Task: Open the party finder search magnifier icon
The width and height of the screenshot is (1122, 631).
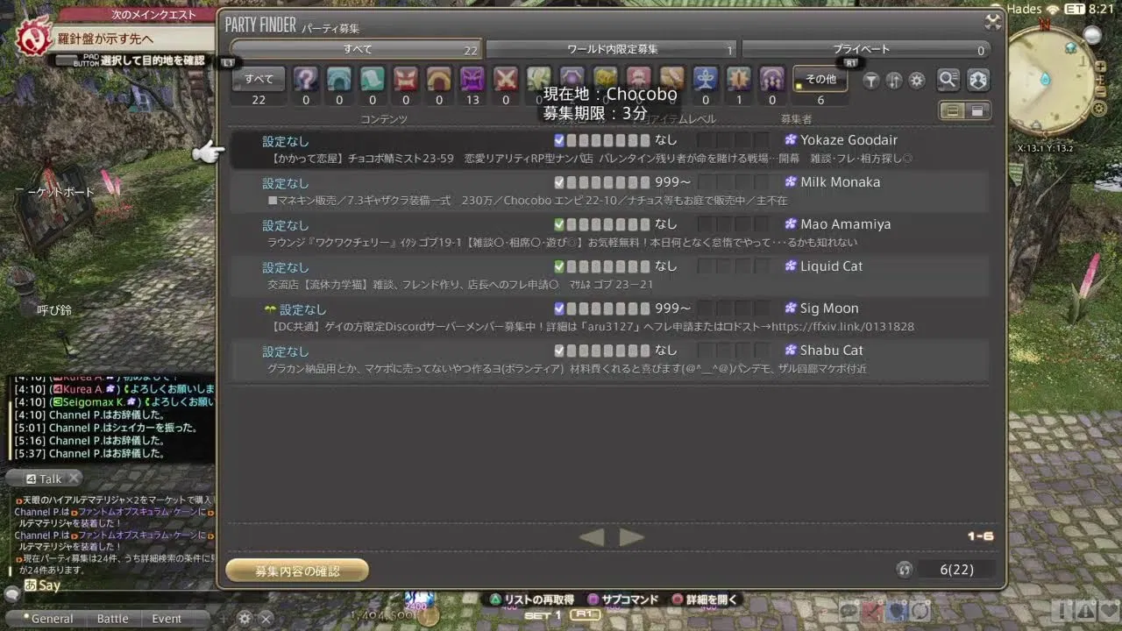Action: click(948, 81)
